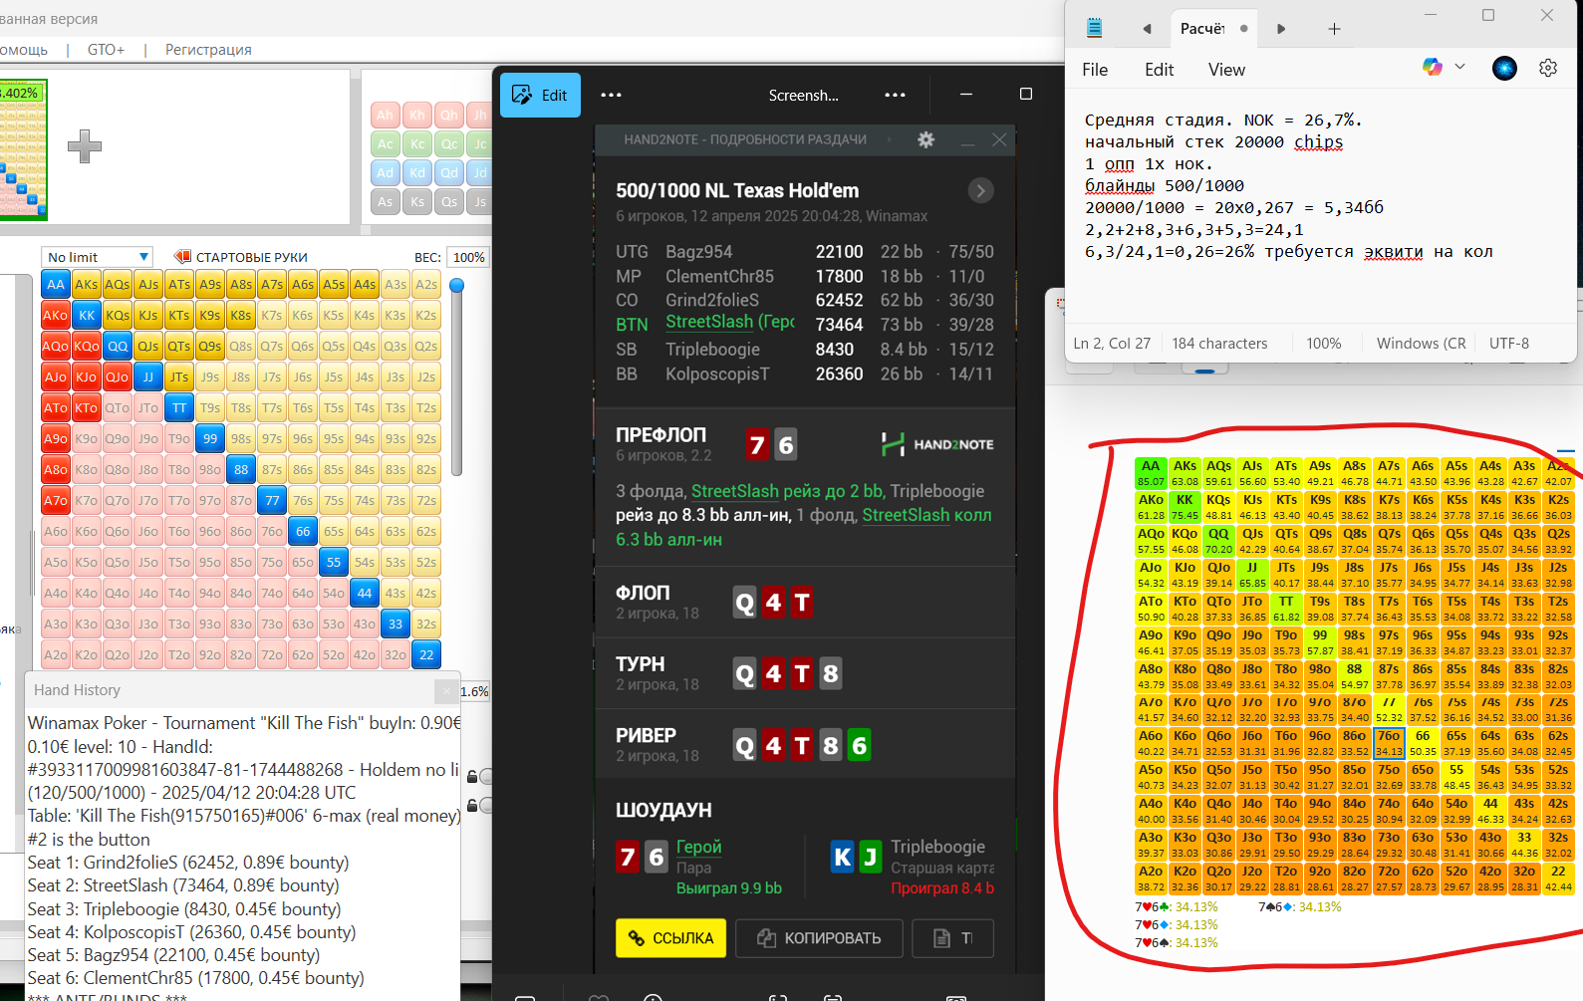Click the blue K showdown card
The image size is (1583, 1001).
click(842, 857)
